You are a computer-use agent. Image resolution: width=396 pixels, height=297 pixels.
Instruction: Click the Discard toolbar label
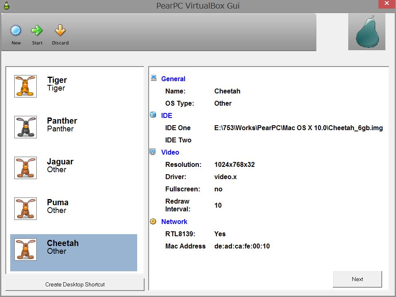[x=60, y=43]
